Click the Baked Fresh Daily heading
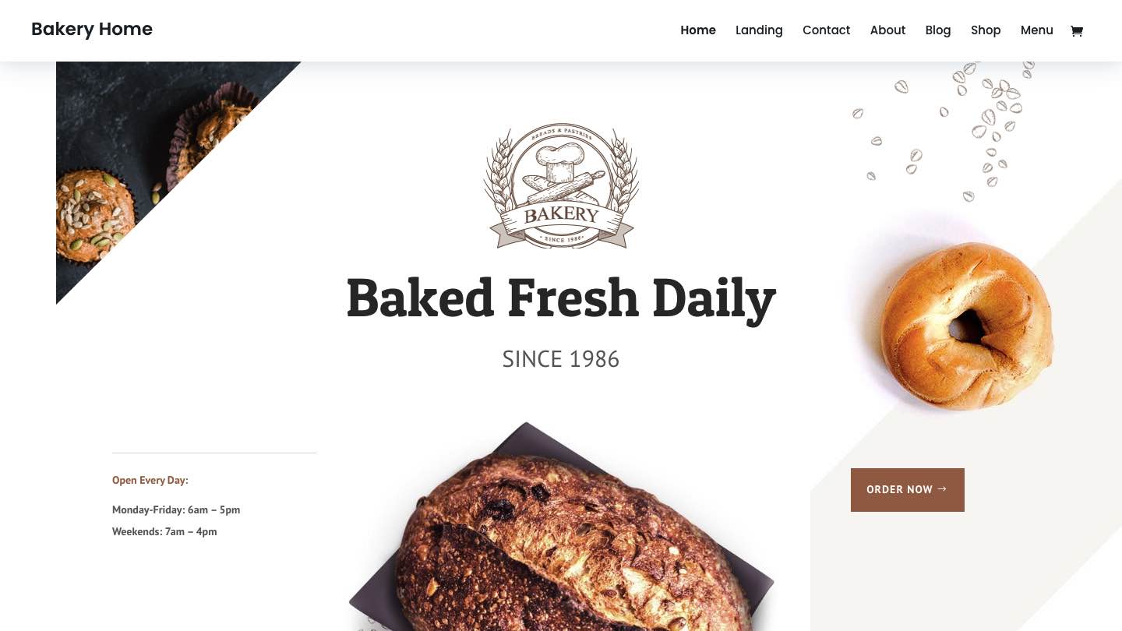The width and height of the screenshot is (1122, 631). click(x=561, y=298)
